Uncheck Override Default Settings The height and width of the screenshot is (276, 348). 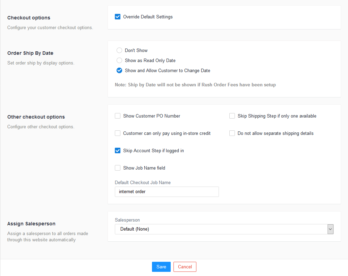point(118,16)
